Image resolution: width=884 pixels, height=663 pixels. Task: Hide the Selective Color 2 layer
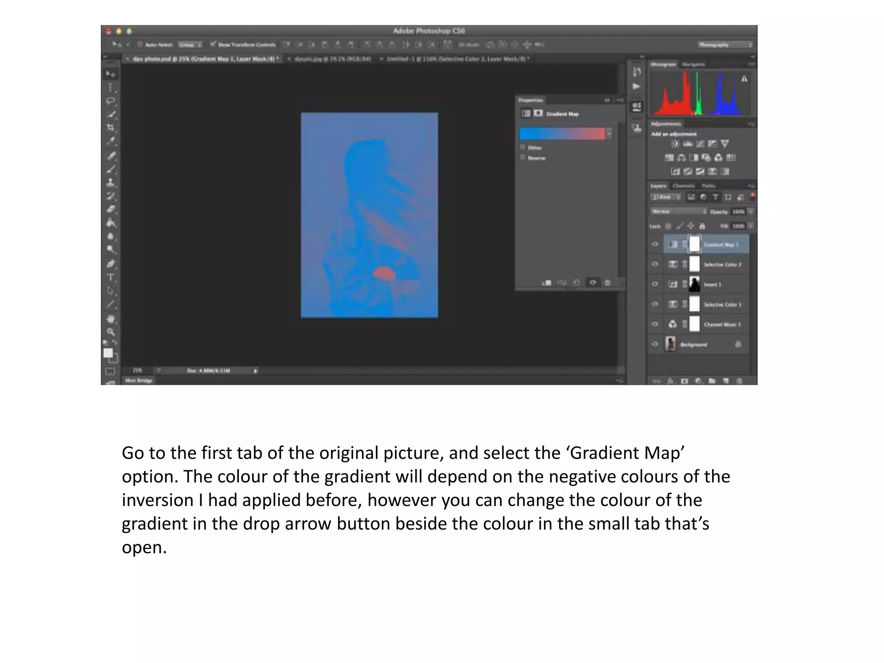click(655, 264)
